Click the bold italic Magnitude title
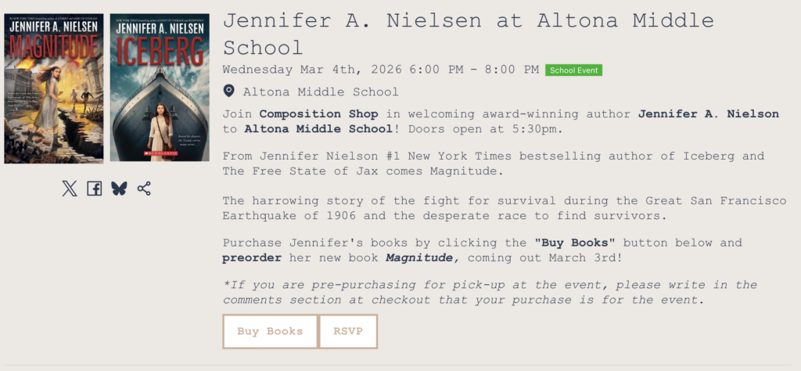Viewport: 801px width, 371px height. [419, 258]
